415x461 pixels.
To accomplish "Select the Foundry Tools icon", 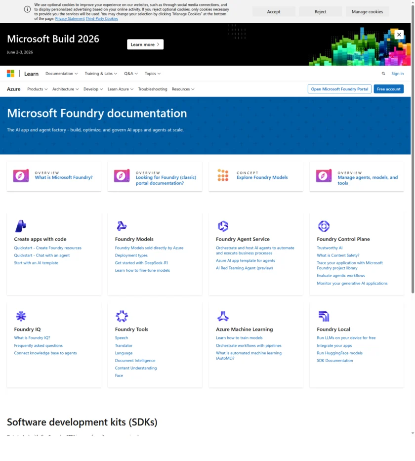I will (122, 316).
